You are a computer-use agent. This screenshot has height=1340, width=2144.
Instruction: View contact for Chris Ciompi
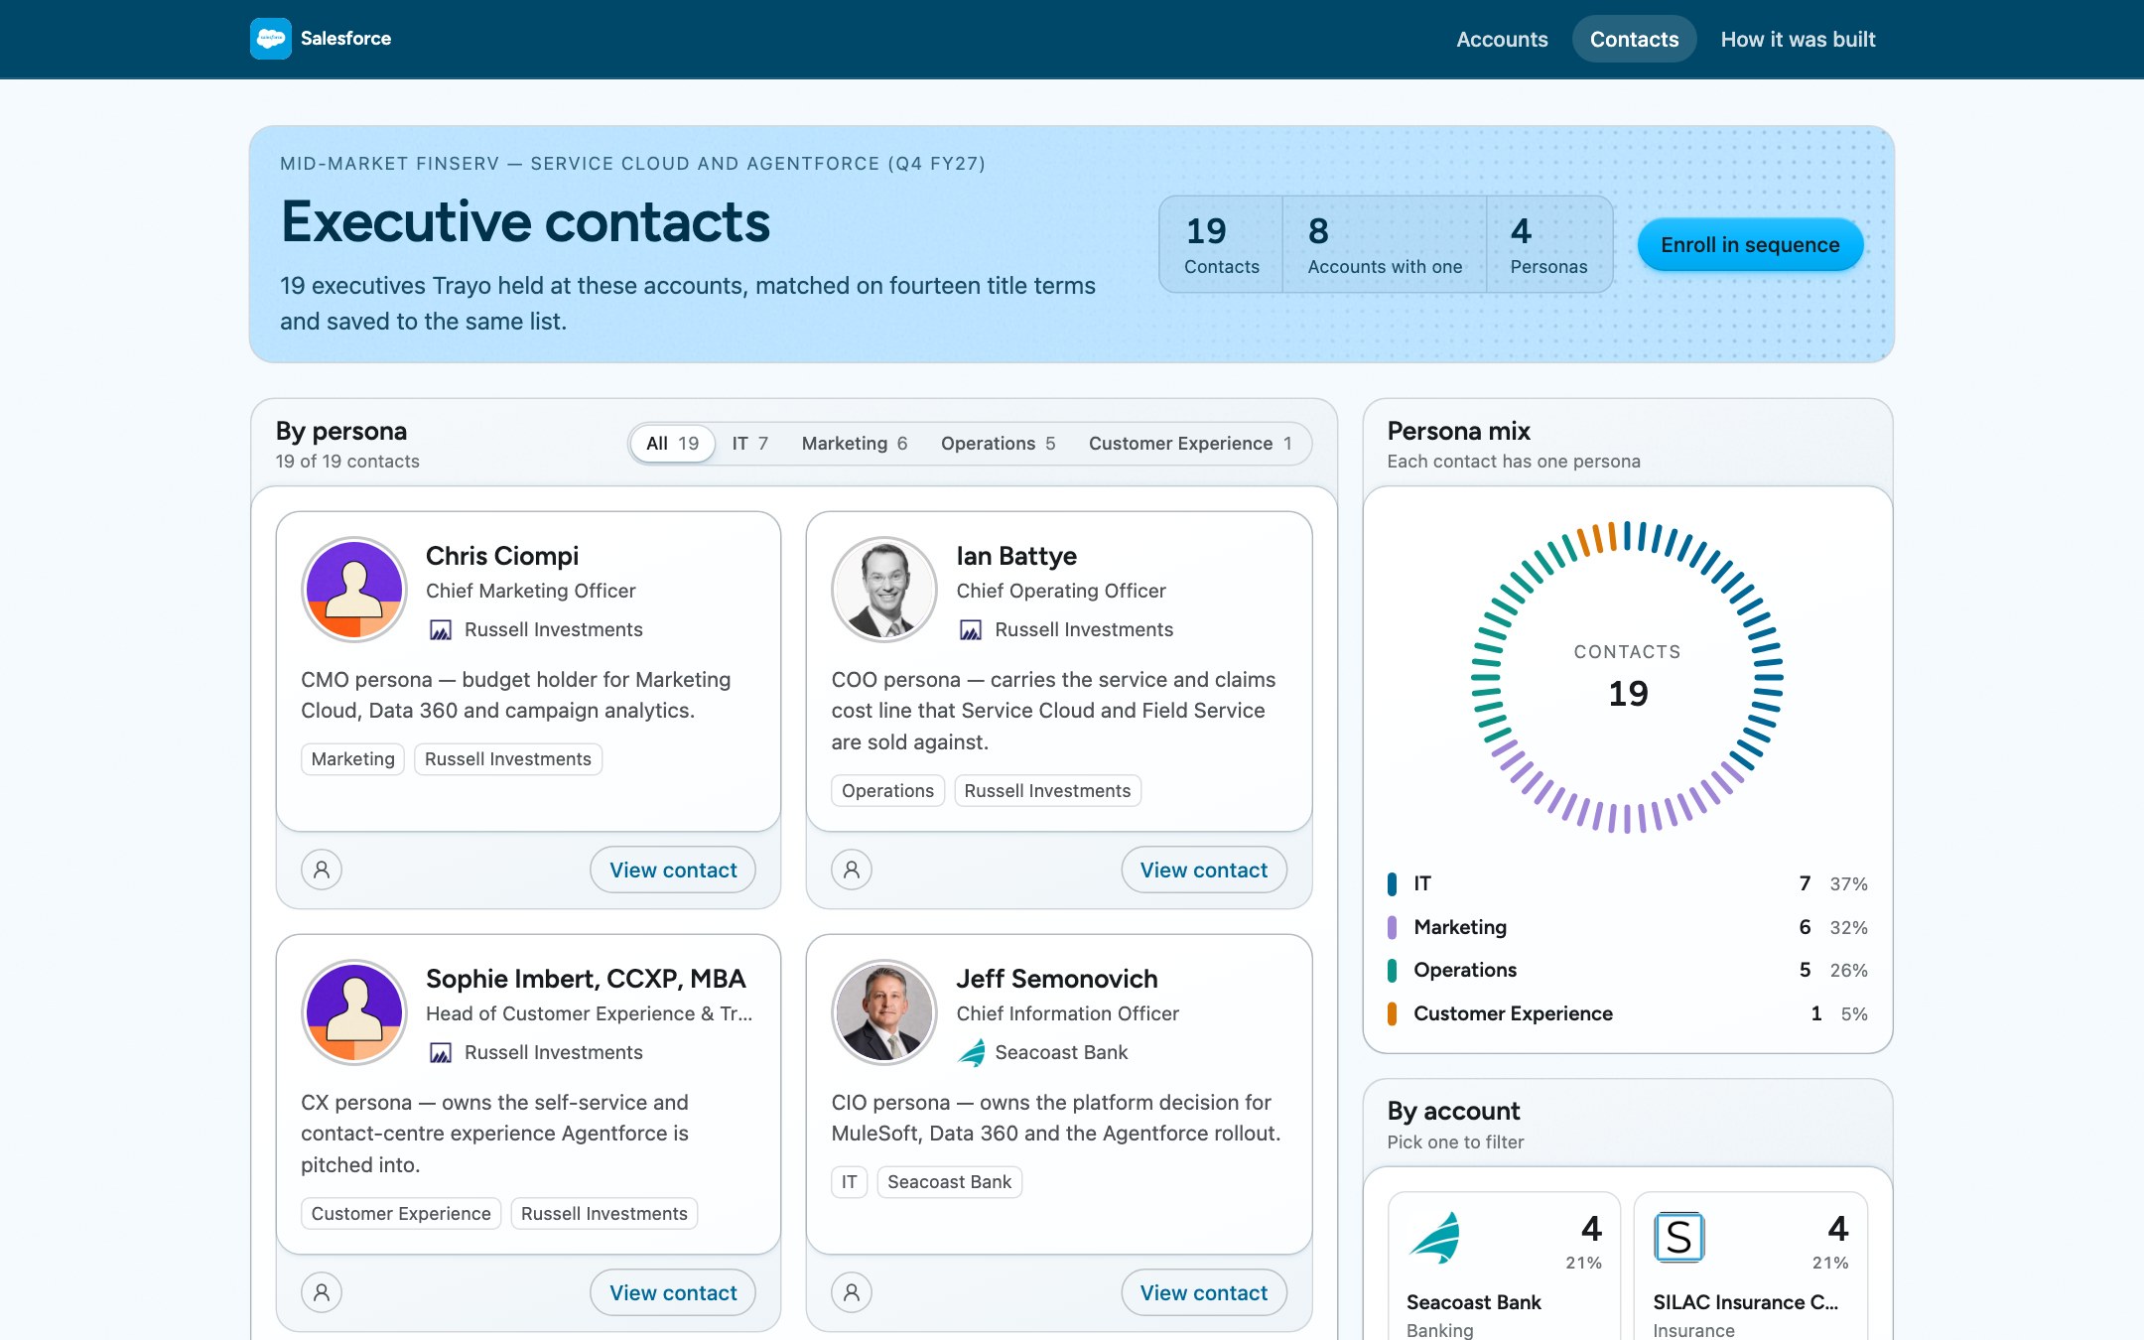pos(673,870)
